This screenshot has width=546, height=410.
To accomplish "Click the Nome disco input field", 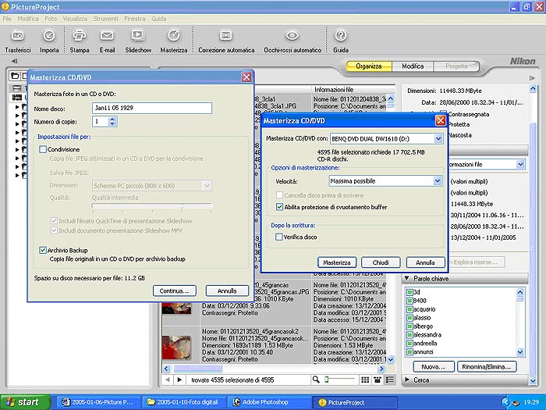I will (152, 108).
